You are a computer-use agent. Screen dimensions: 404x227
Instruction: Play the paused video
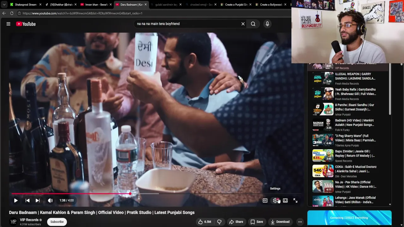(16, 201)
